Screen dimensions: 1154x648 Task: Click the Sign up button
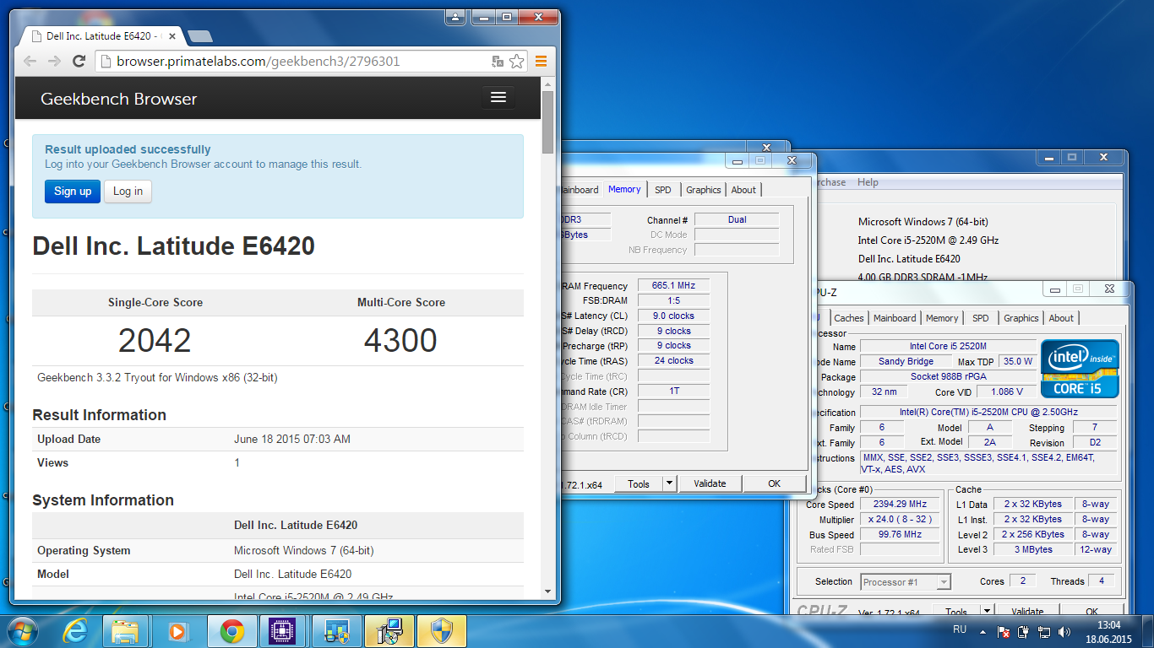click(x=73, y=191)
